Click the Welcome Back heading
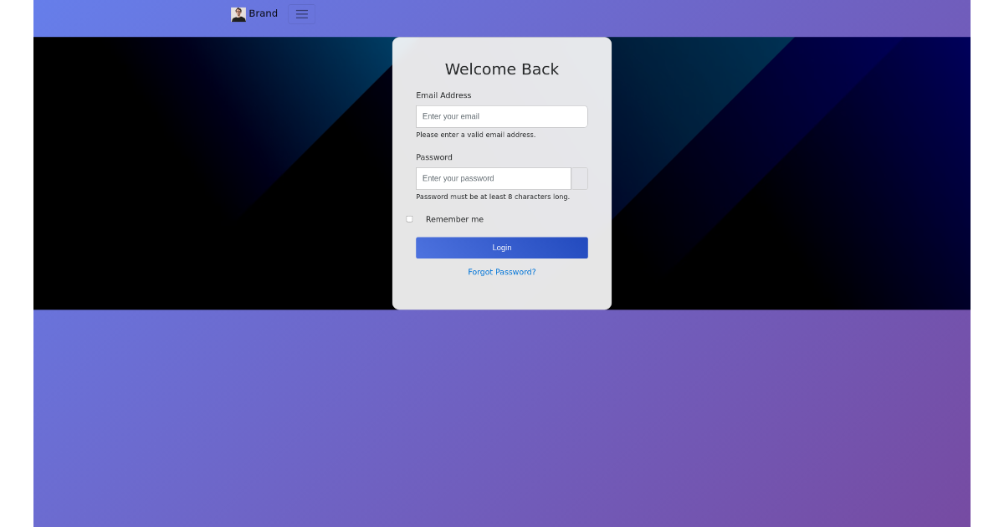This screenshot has width=1004, height=527. (x=501, y=69)
